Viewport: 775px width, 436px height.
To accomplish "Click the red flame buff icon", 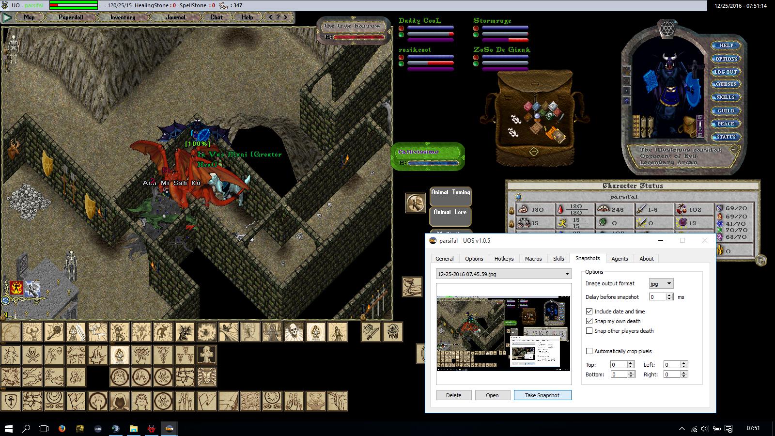I will pyautogui.click(x=16, y=288).
